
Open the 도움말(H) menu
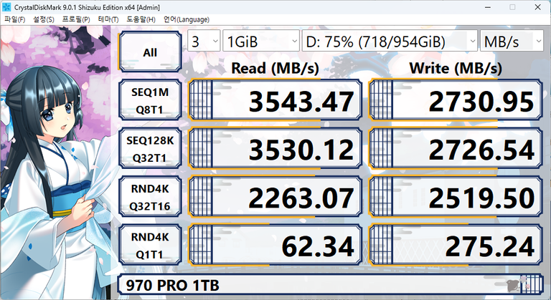pos(141,19)
